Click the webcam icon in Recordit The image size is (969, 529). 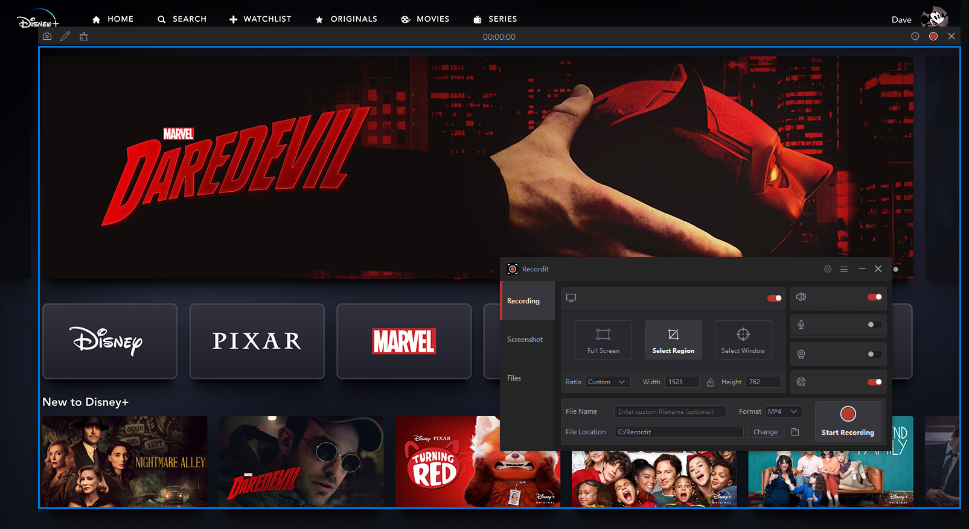[801, 354]
